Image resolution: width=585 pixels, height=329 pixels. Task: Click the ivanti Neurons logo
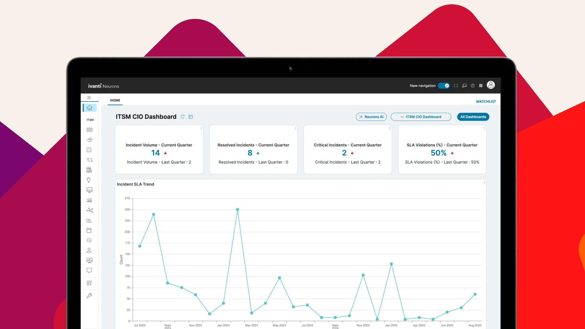pyautogui.click(x=104, y=86)
